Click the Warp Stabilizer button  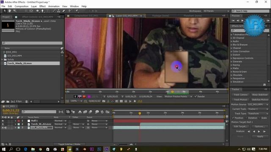pos(260,95)
